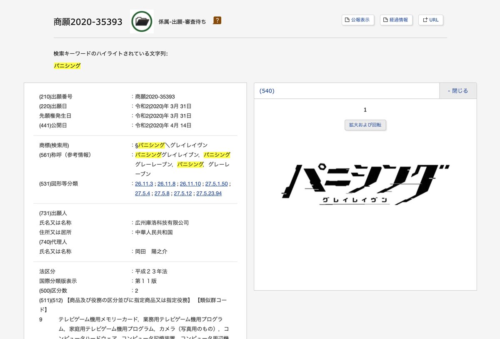This screenshot has width=500, height=339.
Task: Select the (540) panel header
Action: [x=267, y=90]
